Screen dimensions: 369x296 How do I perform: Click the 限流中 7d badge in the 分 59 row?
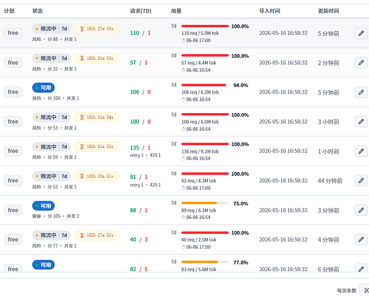point(51,147)
